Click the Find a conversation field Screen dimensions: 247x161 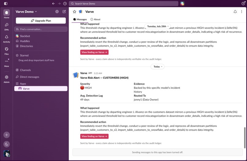coord(41,29)
